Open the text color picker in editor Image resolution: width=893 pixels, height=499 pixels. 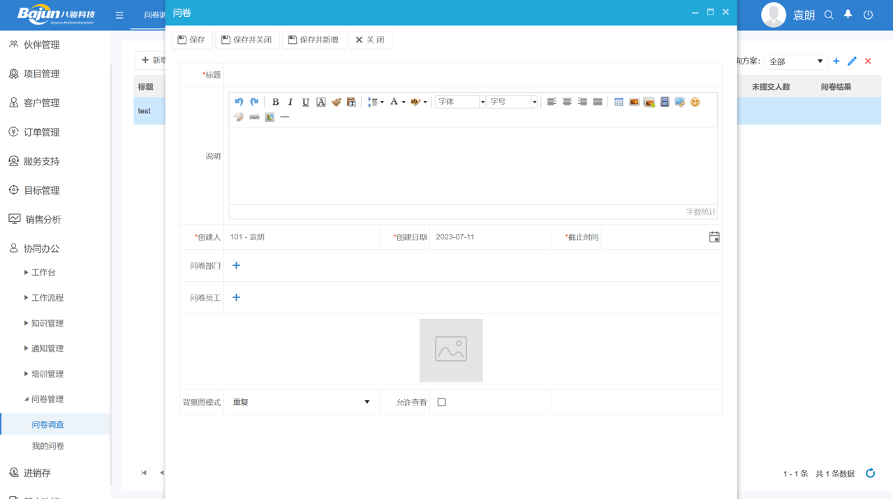click(x=397, y=102)
